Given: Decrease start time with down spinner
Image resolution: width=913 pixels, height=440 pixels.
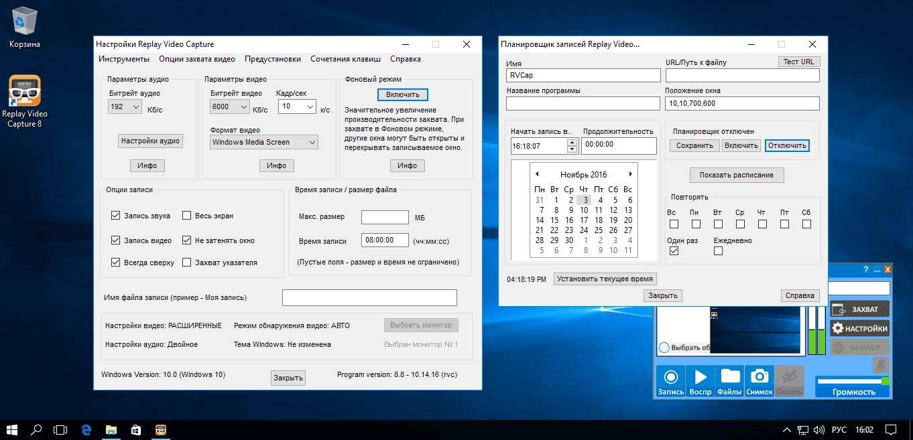Looking at the screenshot, I should [572, 149].
